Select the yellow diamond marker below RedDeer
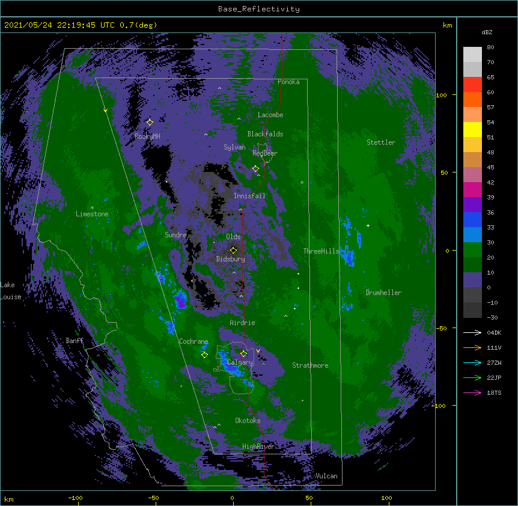 pyautogui.click(x=255, y=169)
